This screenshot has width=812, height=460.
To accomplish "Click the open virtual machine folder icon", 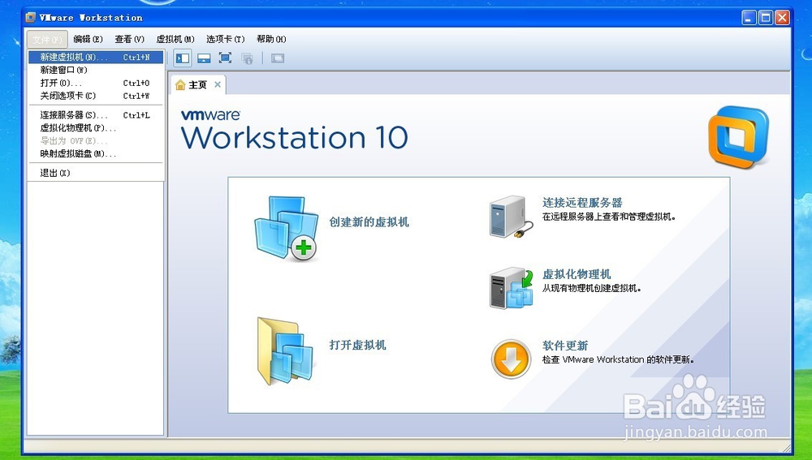I will pyautogui.click(x=285, y=351).
